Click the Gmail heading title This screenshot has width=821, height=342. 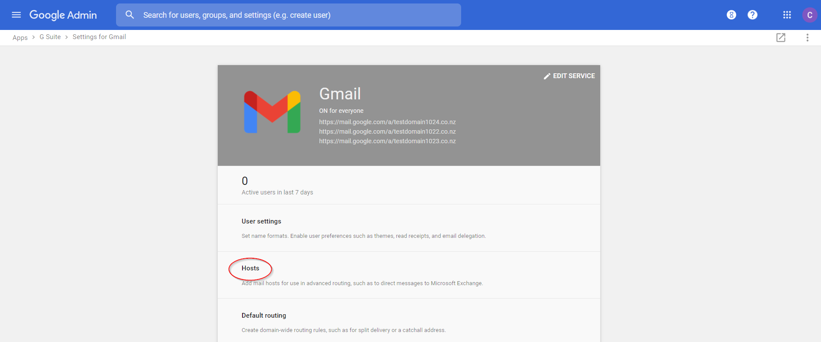pos(340,94)
